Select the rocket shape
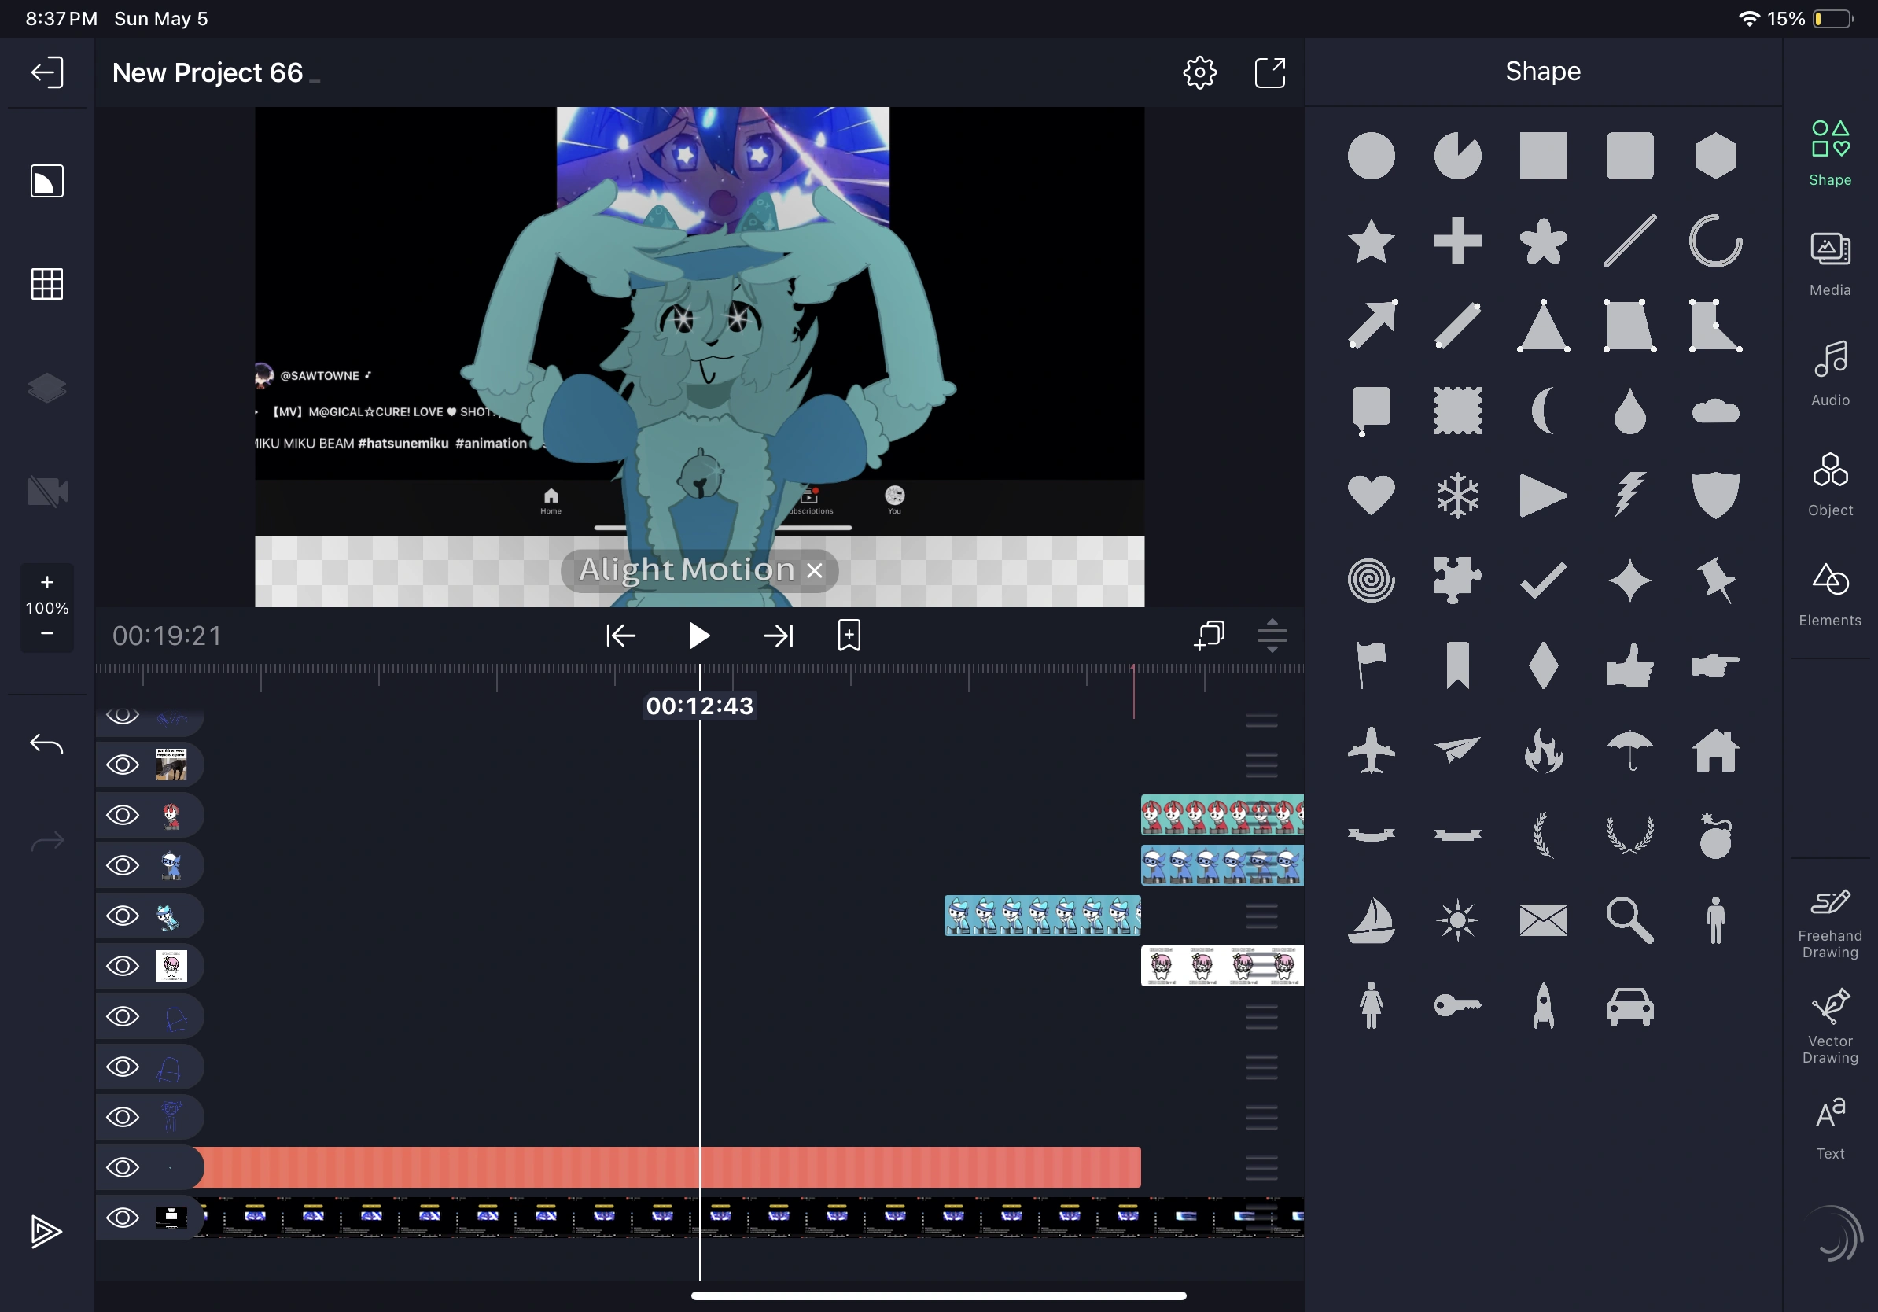The image size is (1878, 1312). coord(1545,1005)
